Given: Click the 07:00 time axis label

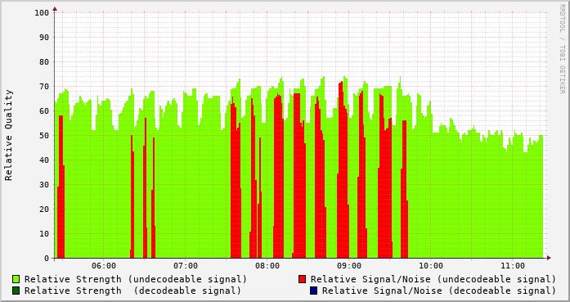Looking at the screenshot, I should [x=186, y=266].
